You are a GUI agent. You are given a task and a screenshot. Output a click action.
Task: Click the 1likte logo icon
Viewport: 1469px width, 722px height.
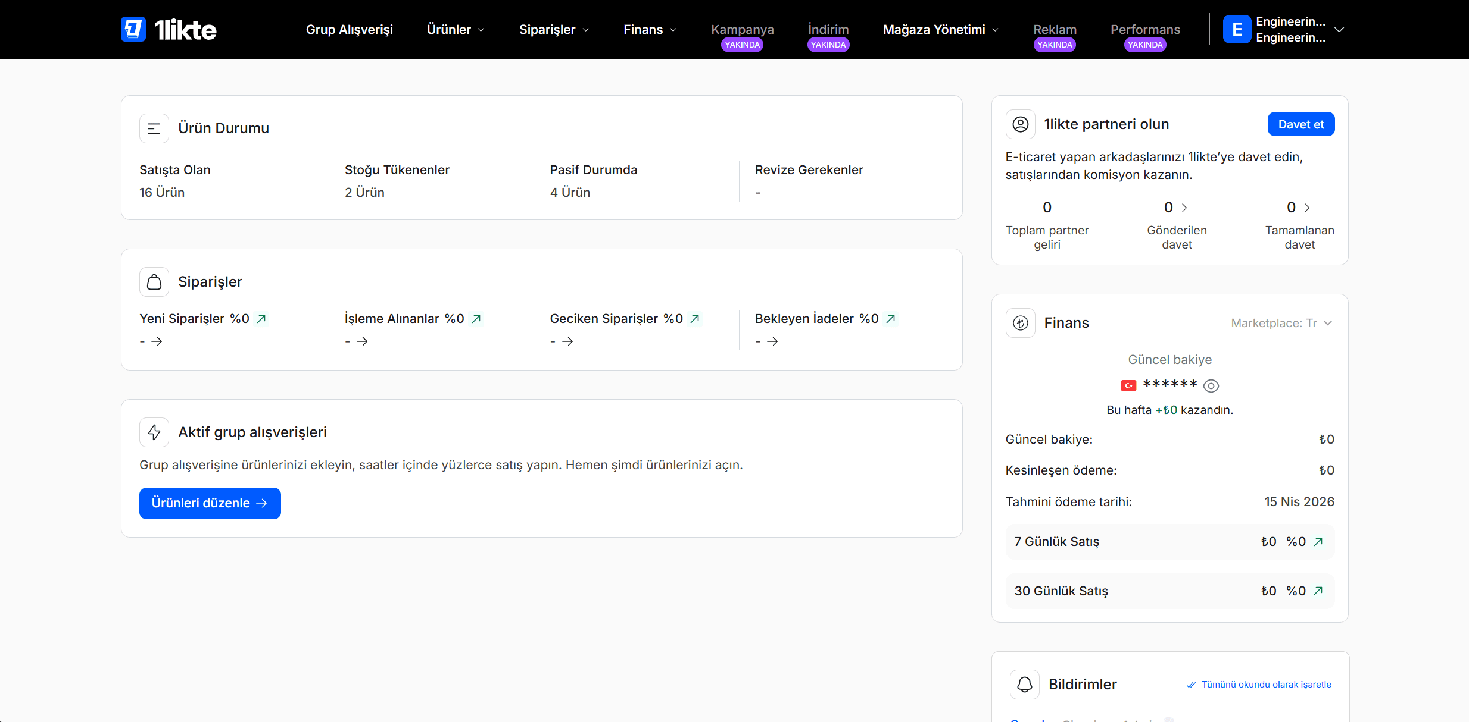[133, 29]
